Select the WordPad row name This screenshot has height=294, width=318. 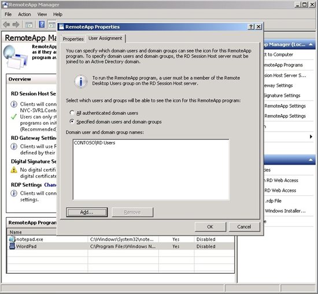pyautogui.click(x=27, y=247)
